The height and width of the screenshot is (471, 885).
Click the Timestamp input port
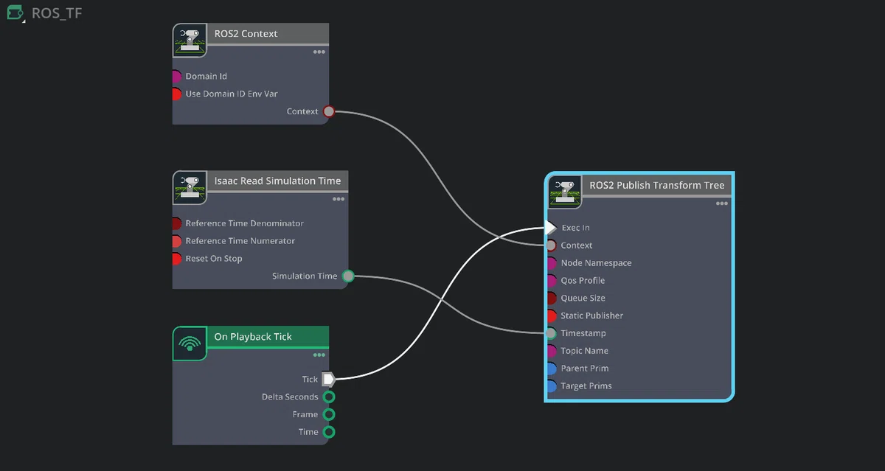[x=551, y=333]
